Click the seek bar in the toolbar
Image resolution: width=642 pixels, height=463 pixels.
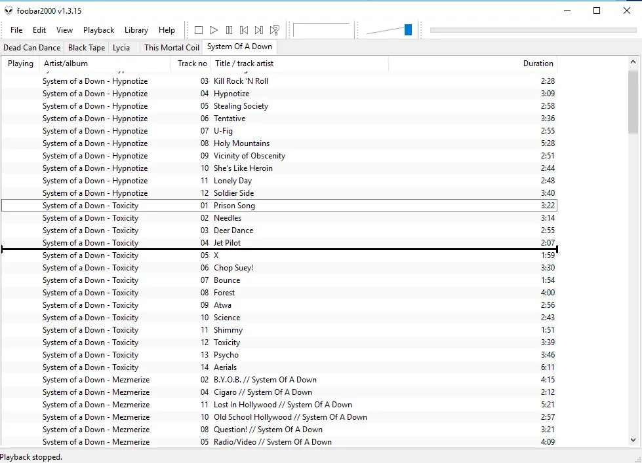click(x=532, y=30)
